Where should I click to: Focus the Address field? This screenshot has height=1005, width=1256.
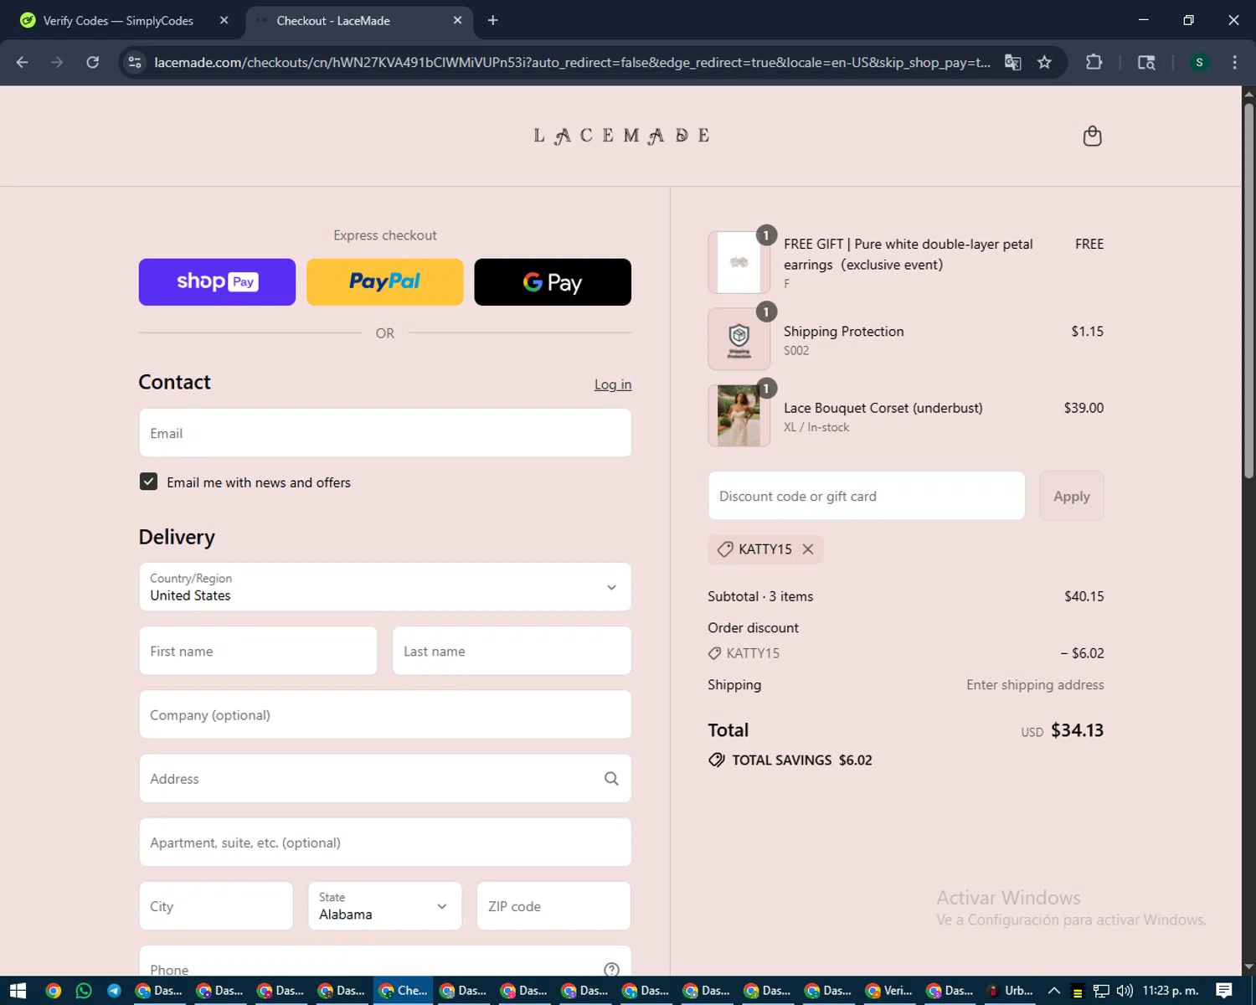point(385,779)
